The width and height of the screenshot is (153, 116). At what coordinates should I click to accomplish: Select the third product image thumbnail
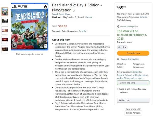(x=5, y=30)
